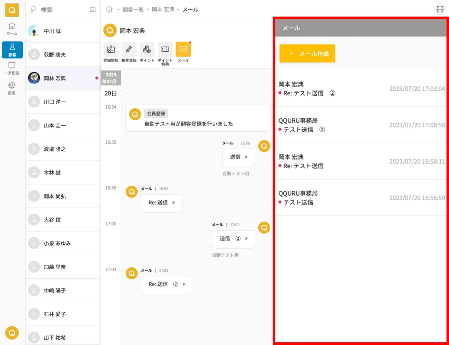Image resolution: width=449 pixels, height=345 pixels.
Task: Click 中川 誠 avatar thumbnail
Action: coord(34,31)
